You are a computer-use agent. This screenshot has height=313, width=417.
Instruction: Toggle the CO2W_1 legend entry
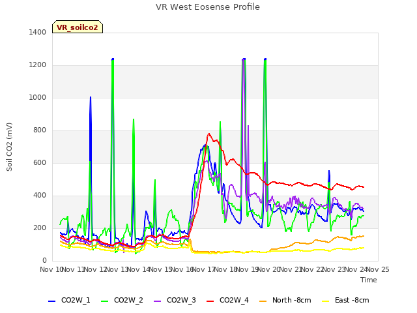[x=69, y=300]
